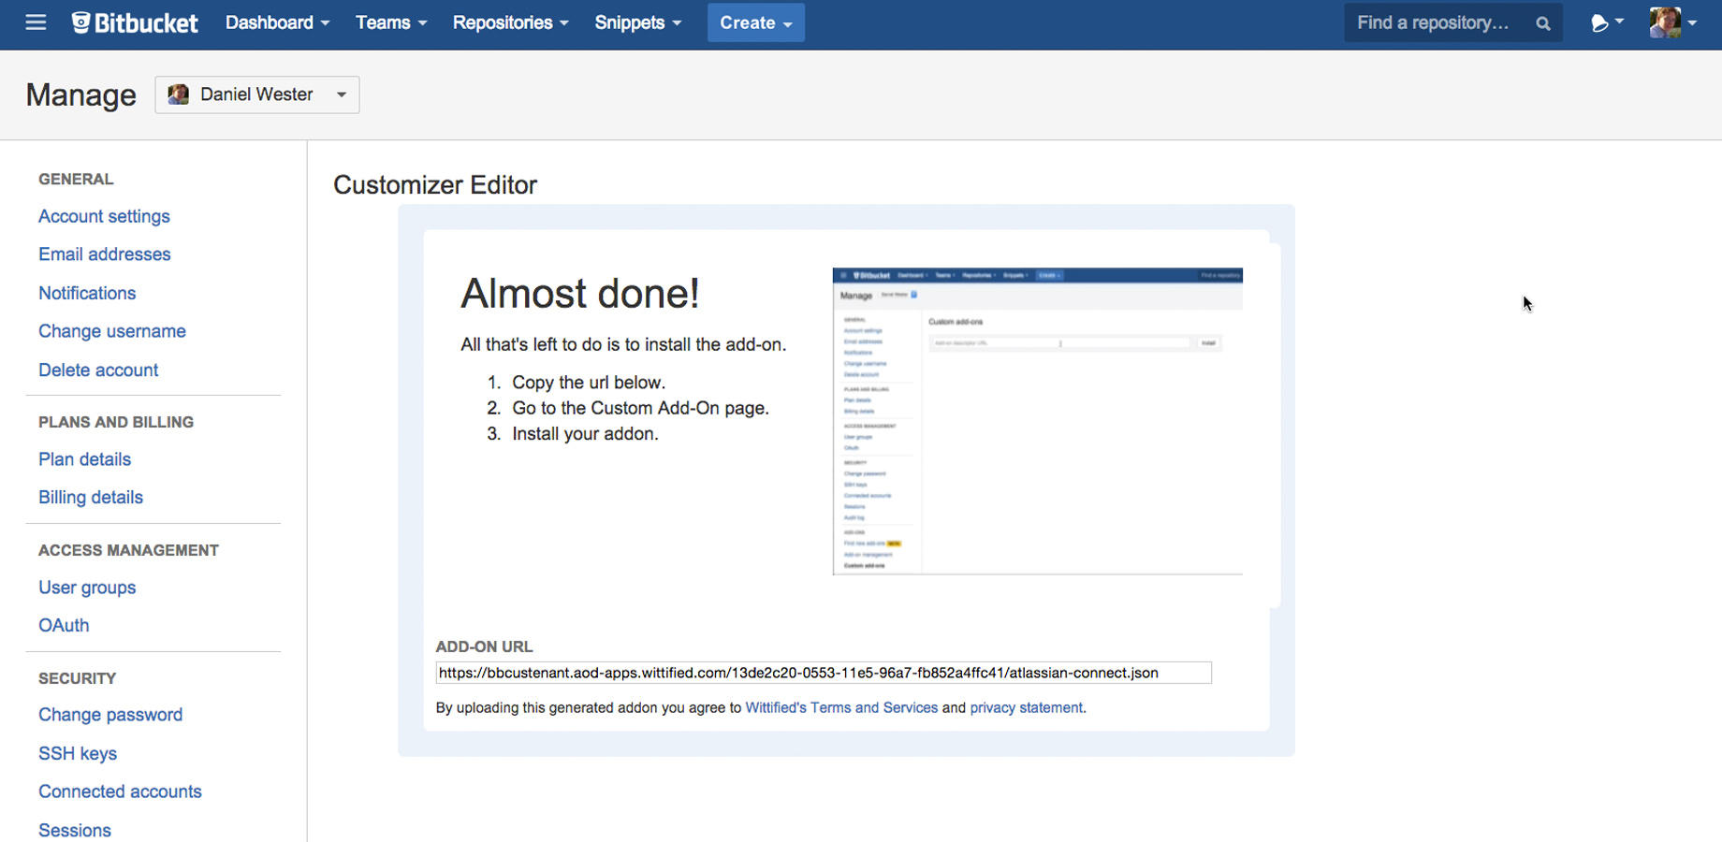Click the Bitbucket logo
Screen dimensions: 1722x842
(x=135, y=22)
